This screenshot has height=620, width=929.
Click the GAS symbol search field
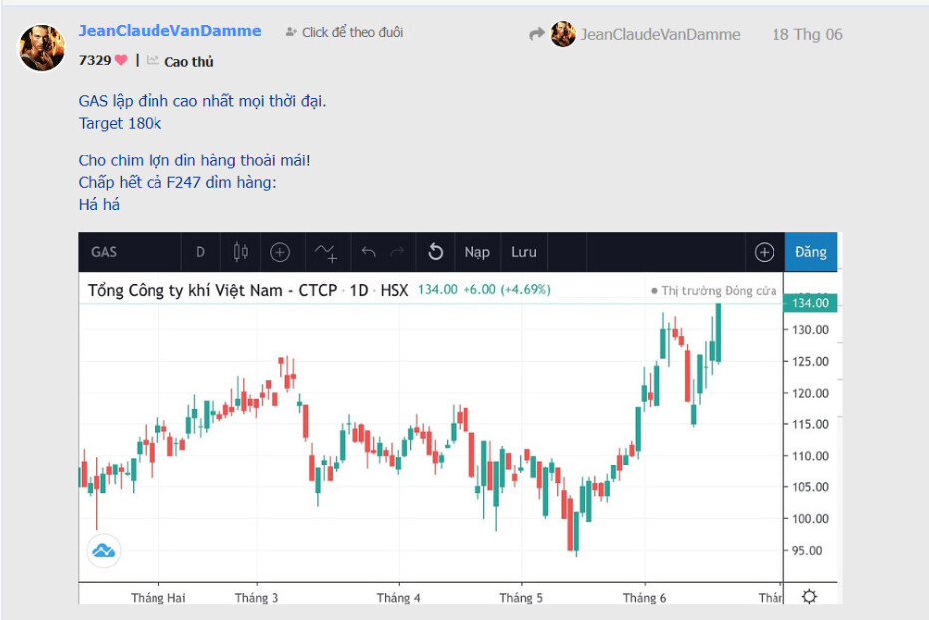(x=130, y=252)
